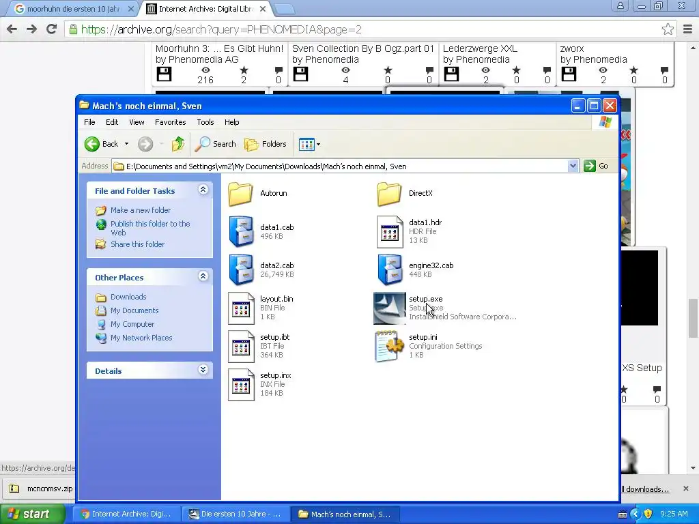
Task: Open the Help menu
Action: tap(232, 122)
